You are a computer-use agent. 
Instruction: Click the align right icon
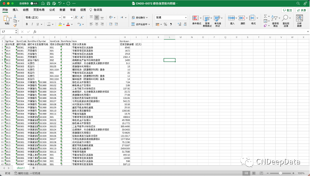(102, 24)
